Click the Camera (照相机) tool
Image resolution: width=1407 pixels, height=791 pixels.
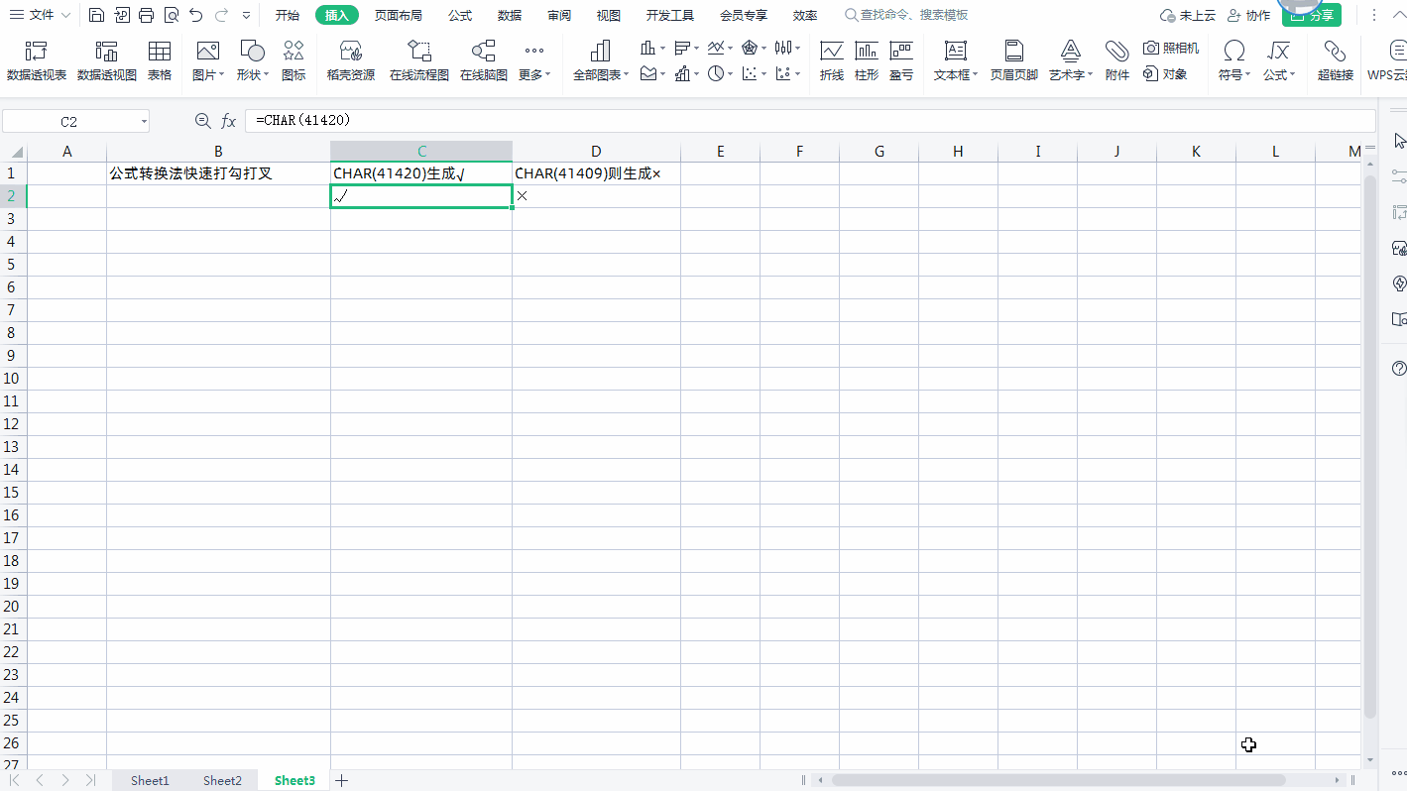tap(1171, 48)
